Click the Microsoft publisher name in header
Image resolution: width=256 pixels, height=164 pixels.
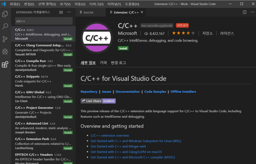(x=127, y=33)
